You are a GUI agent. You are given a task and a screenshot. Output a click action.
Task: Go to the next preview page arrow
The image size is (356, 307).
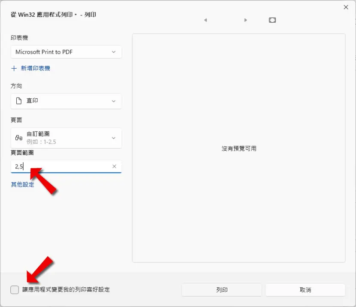pyautogui.click(x=245, y=20)
